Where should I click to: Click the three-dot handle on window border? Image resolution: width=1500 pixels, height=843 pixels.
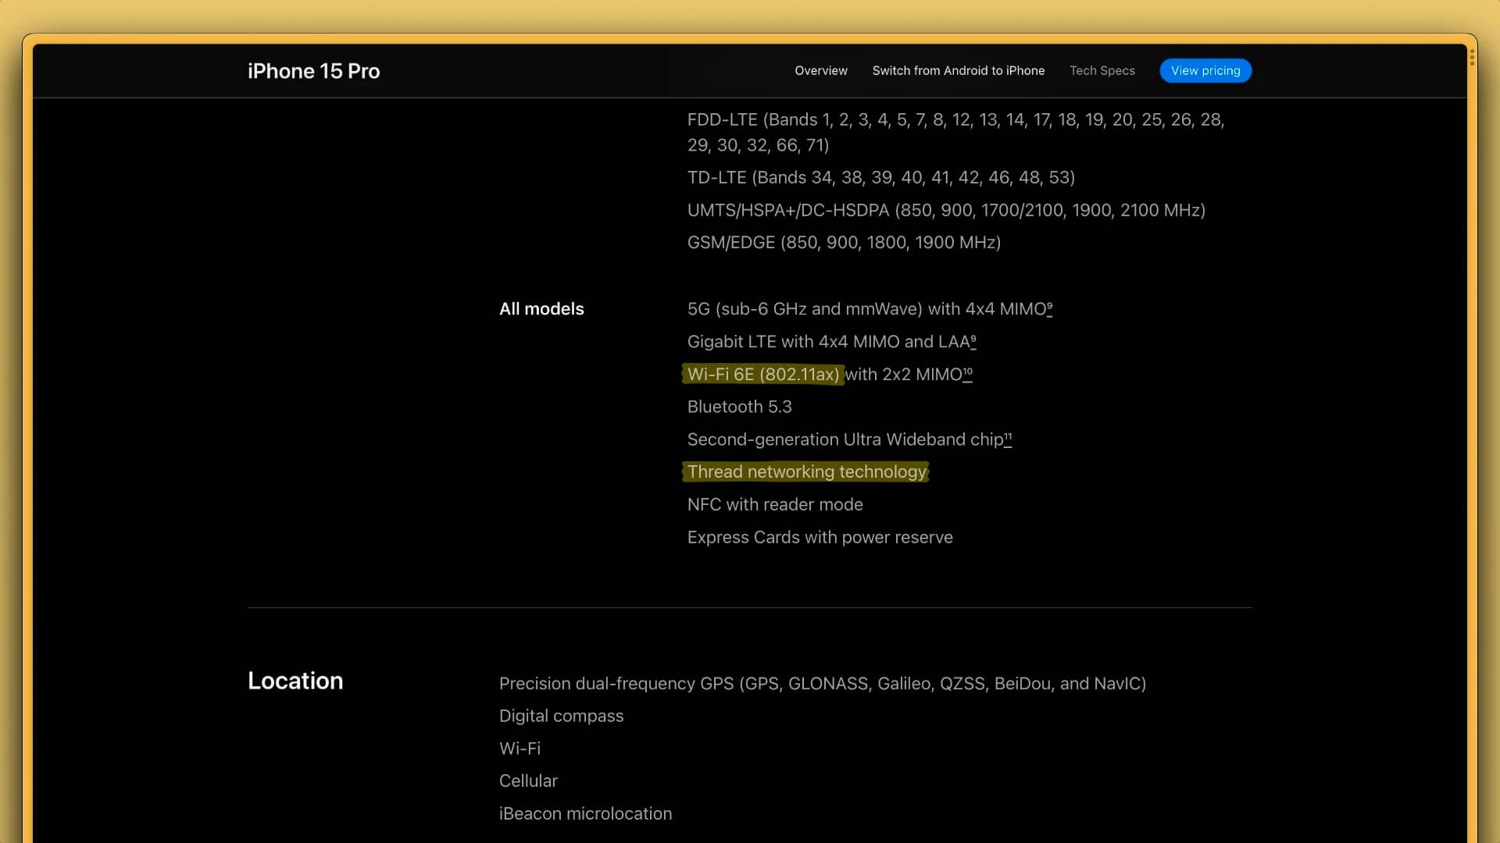tap(1472, 58)
